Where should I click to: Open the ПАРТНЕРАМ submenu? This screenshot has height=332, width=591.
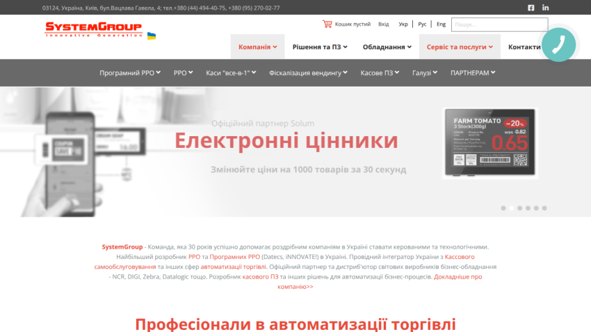click(x=473, y=73)
